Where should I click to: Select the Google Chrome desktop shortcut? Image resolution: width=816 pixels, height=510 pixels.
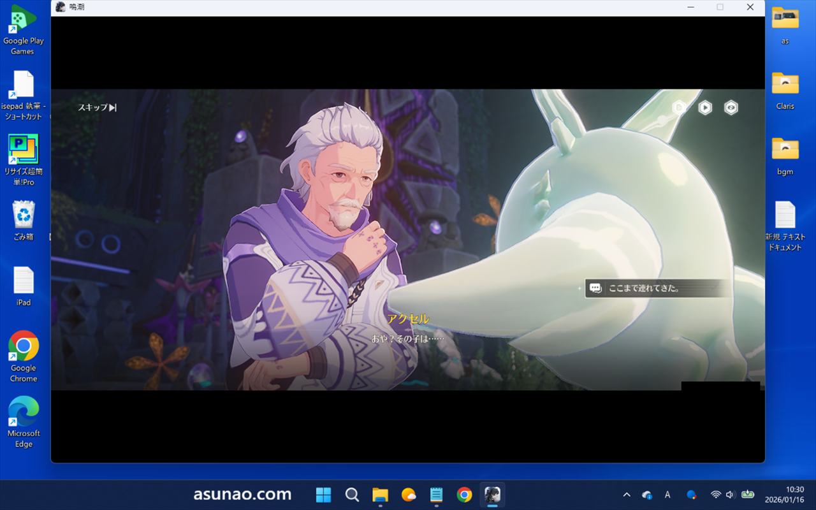click(24, 356)
